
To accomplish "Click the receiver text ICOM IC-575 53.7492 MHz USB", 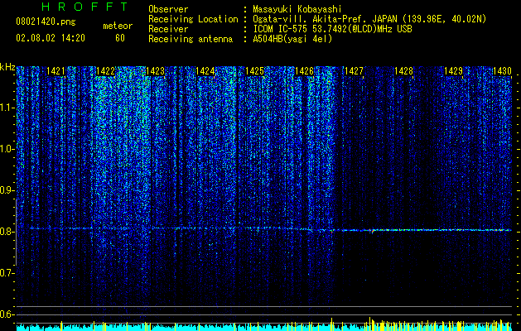I will [x=332, y=29].
